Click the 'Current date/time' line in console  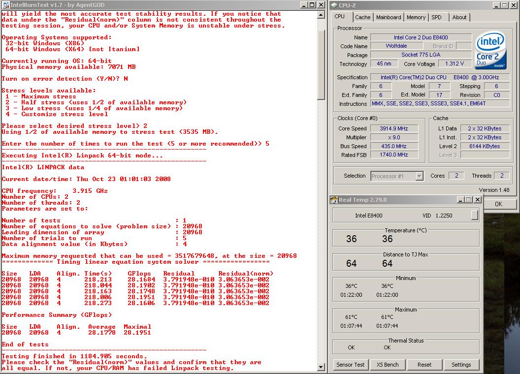pos(86,179)
